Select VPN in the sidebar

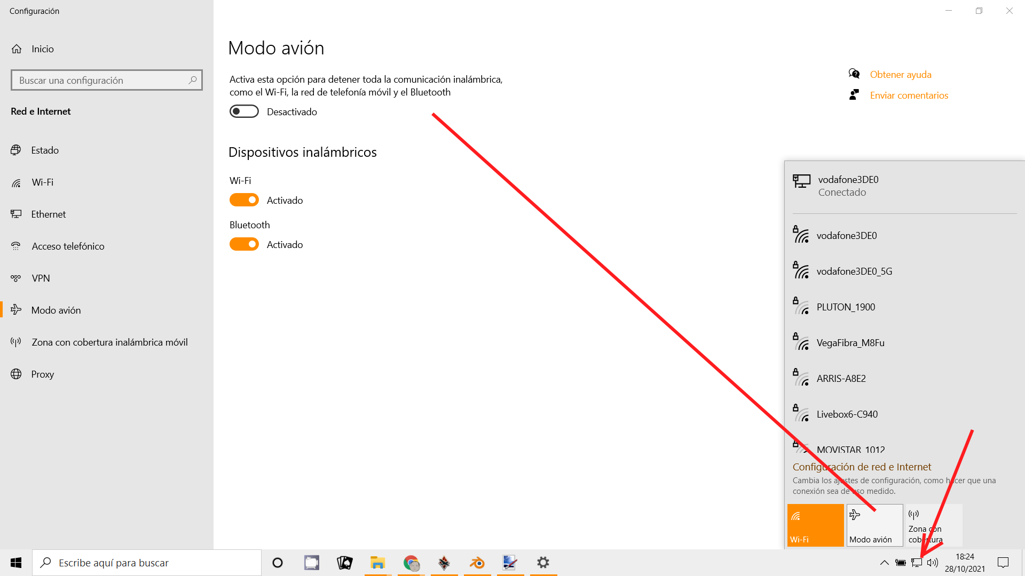click(x=41, y=278)
